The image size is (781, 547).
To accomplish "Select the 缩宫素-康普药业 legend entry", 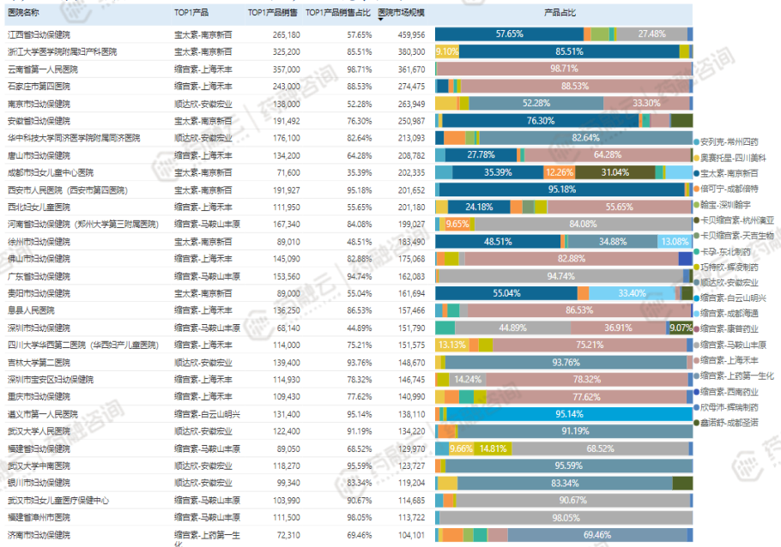I will click(x=726, y=329).
